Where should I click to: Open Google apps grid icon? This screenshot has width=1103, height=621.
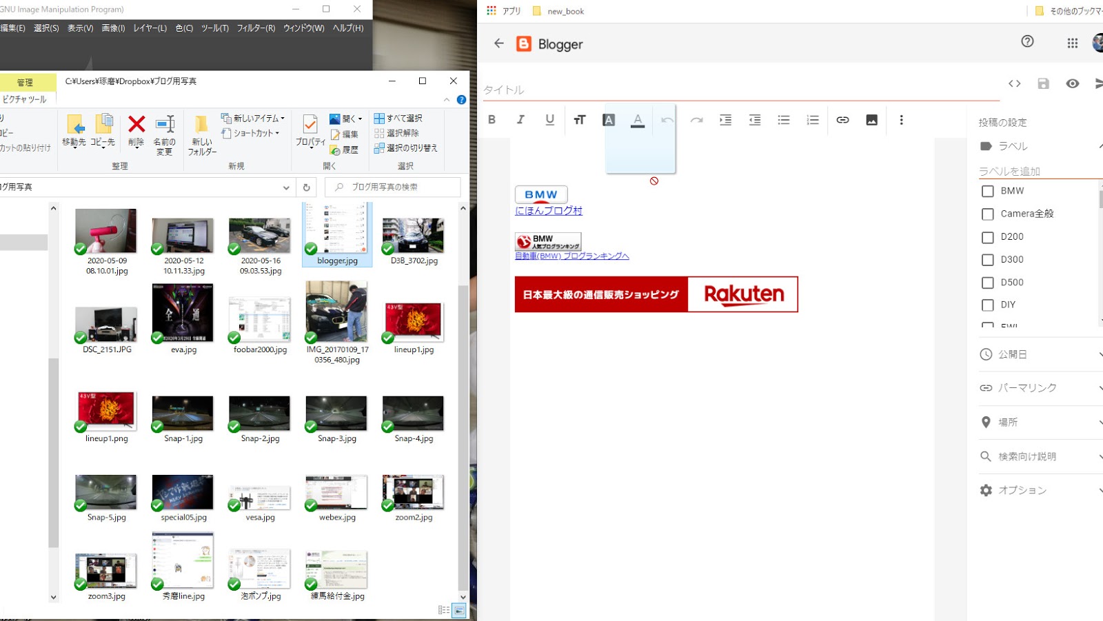tap(1072, 43)
